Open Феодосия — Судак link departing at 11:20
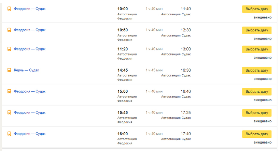The height and width of the screenshot is (151, 280). pos(30,49)
